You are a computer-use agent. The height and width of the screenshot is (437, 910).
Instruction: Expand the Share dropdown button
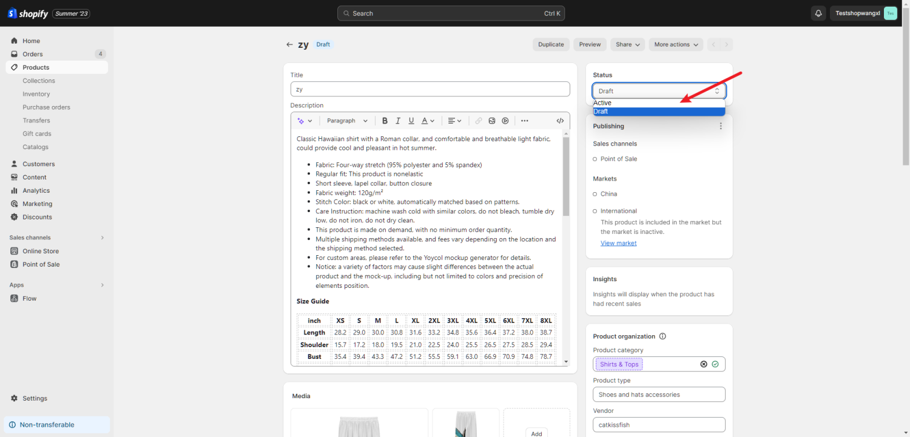[x=627, y=44]
